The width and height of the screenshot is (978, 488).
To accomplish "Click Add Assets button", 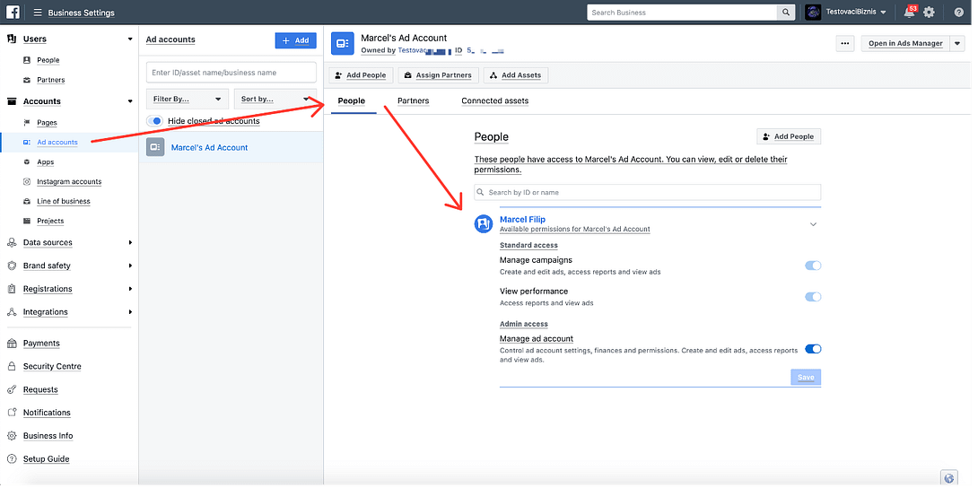I will click(x=515, y=75).
